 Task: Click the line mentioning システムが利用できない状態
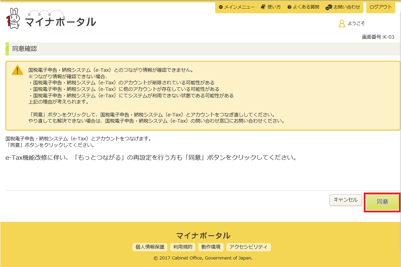point(131,96)
